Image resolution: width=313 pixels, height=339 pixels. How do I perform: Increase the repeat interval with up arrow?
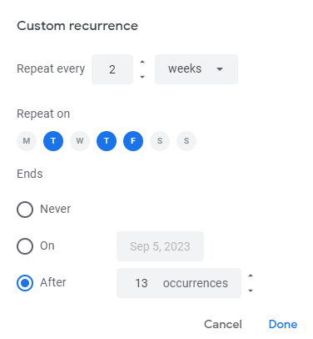pyautogui.click(x=142, y=62)
